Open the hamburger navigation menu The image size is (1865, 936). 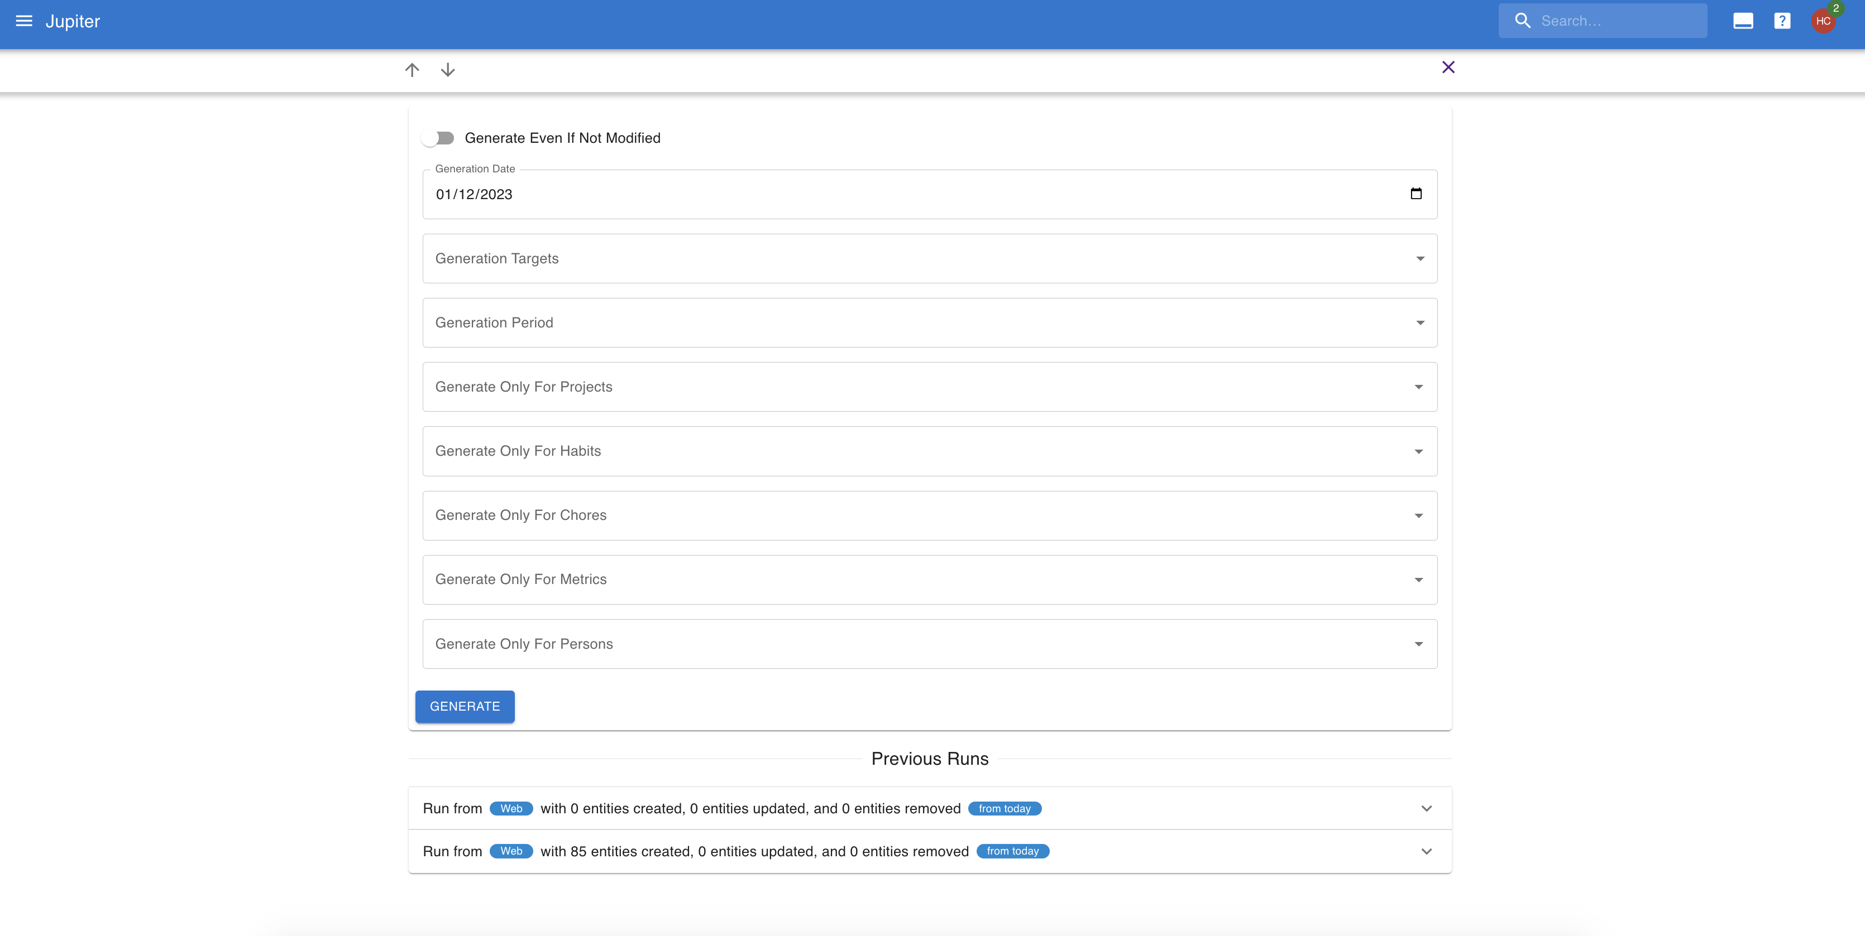(24, 21)
